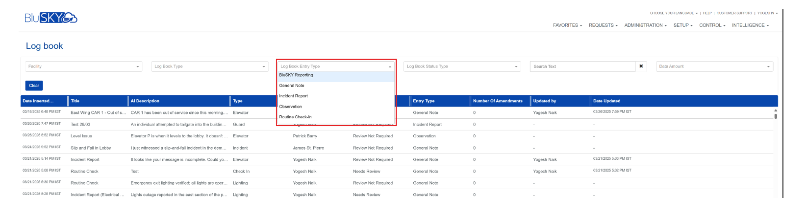The width and height of the screenshot is (806, 218).
Task: Open the Favorites menu
Action: pyautogui.click(x=567, y=25)
